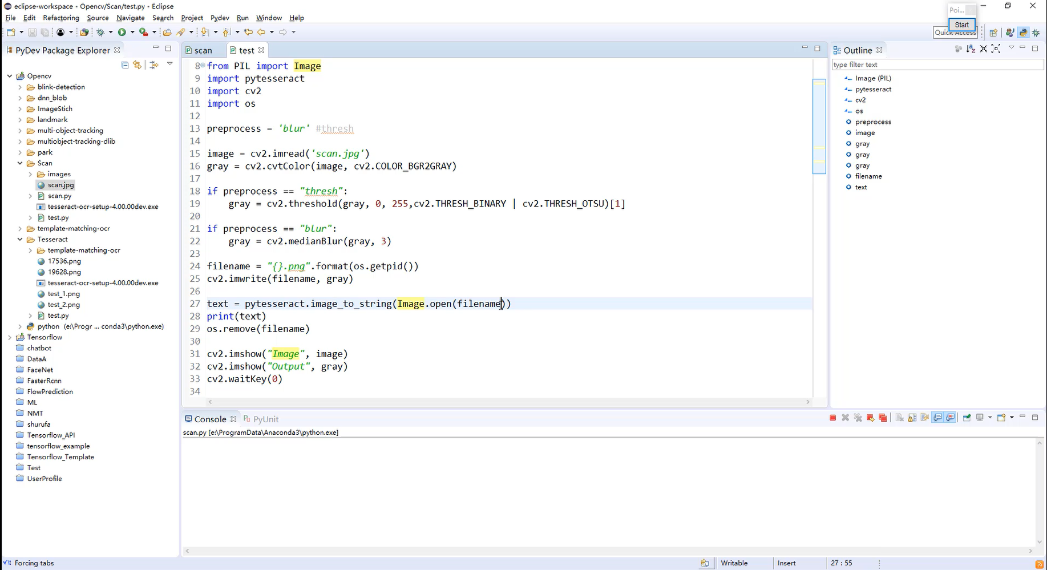Collapse the import fold at line 8
Viewport: 1047px width, 570px height.
(203, 66)
